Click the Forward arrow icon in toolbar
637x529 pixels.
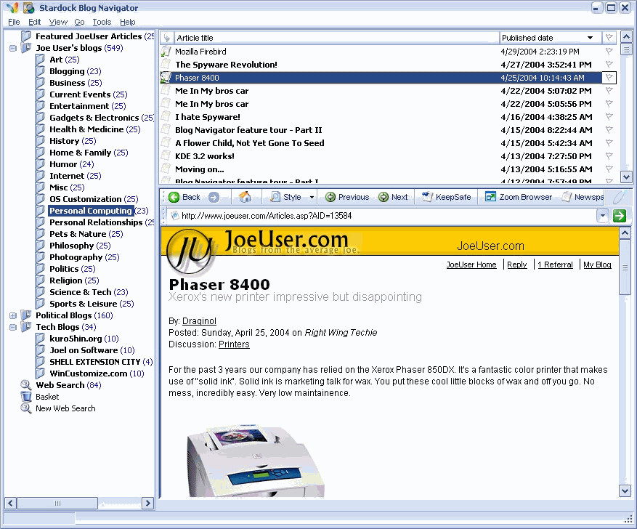(x=214, y=197)
